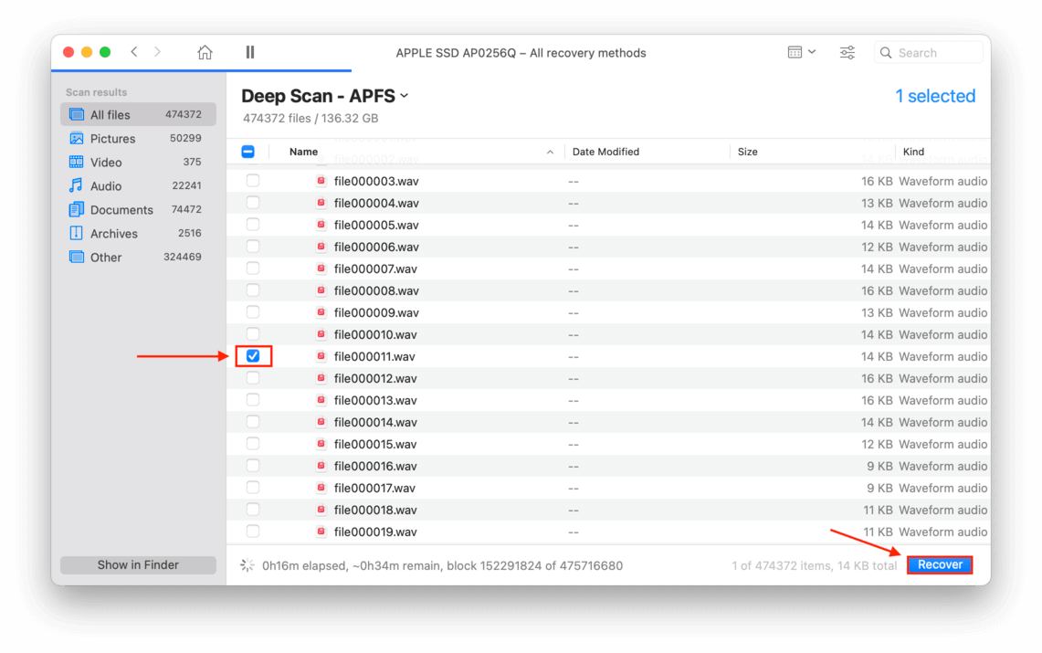The width and height of the screenshot is (1042, 653).
Task: Sort by the Kind column header
Action: (x=913, y=152)
